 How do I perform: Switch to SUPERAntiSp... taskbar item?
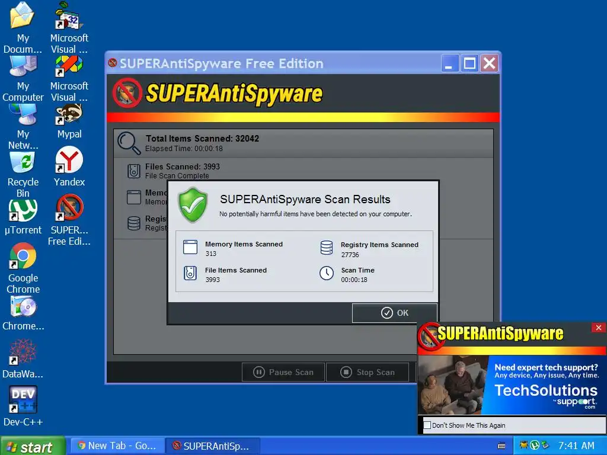[x=213, y=446]
